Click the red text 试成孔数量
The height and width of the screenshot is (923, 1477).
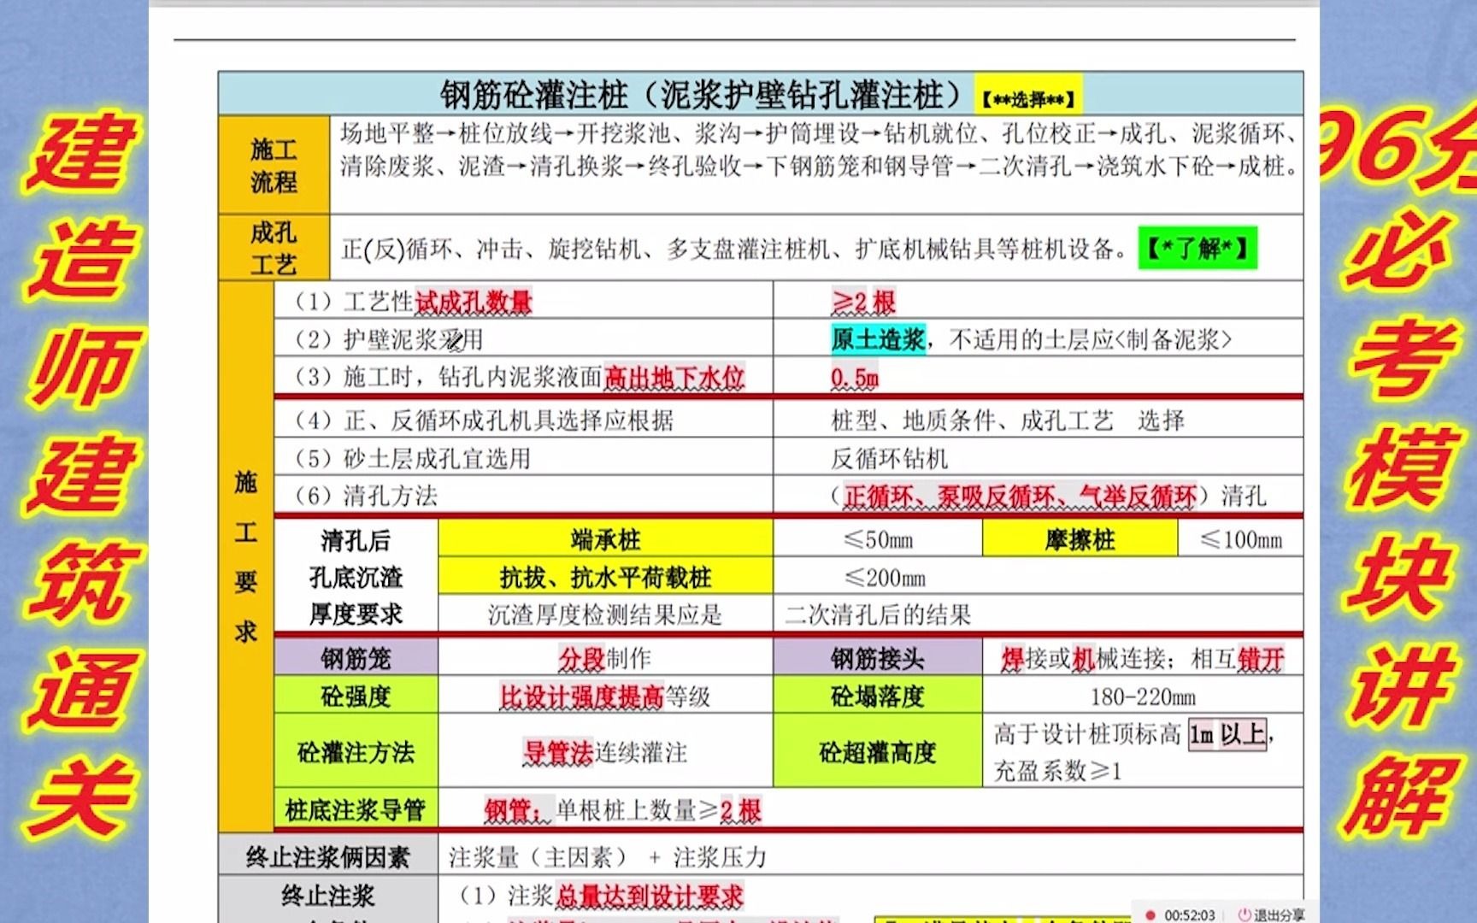(474, 302)
